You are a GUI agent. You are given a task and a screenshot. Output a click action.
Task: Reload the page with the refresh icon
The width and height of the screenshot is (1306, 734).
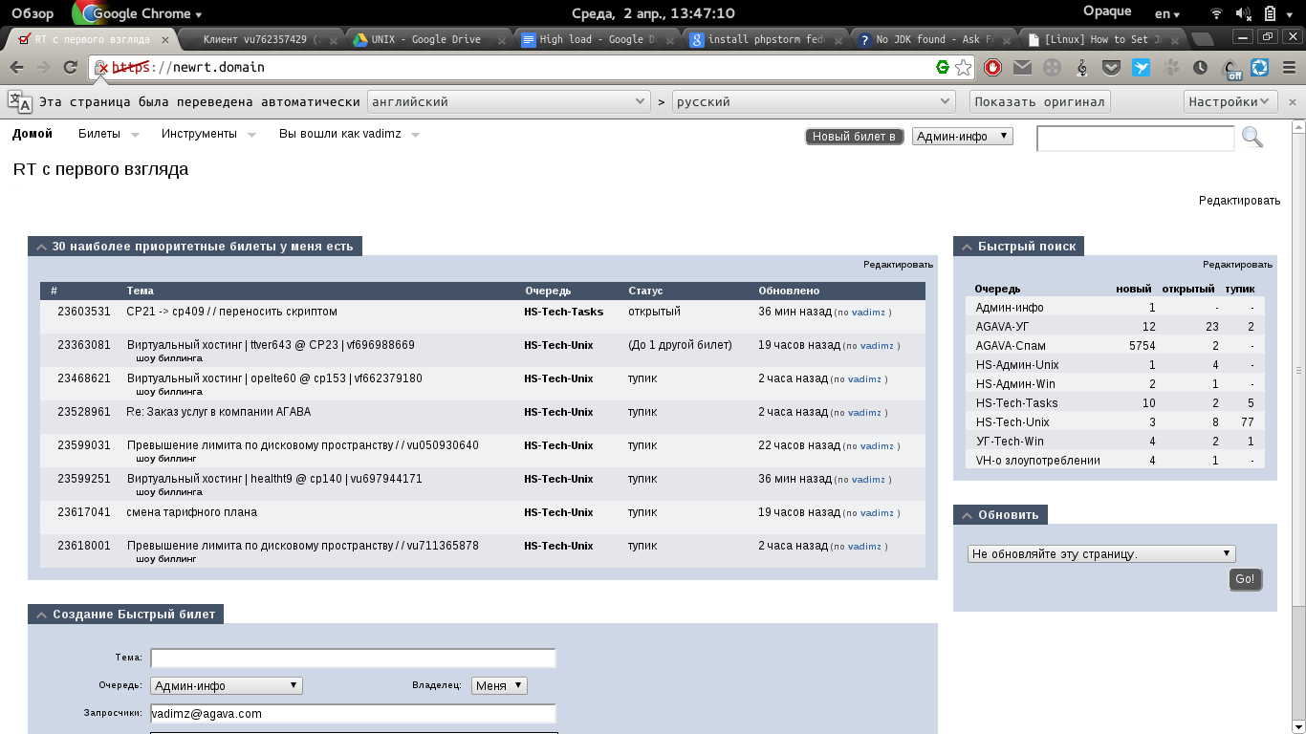70,68
